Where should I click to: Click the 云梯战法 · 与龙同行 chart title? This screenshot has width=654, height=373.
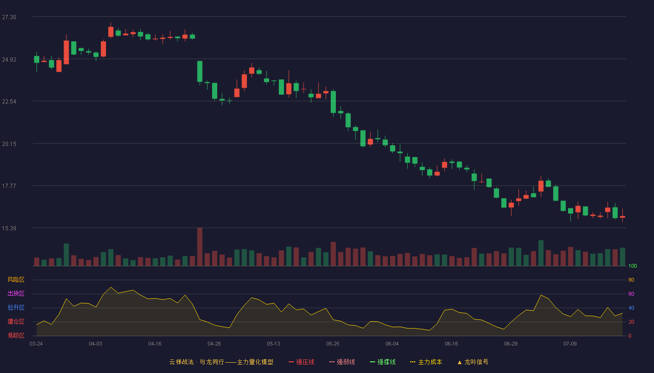(221, 362)
